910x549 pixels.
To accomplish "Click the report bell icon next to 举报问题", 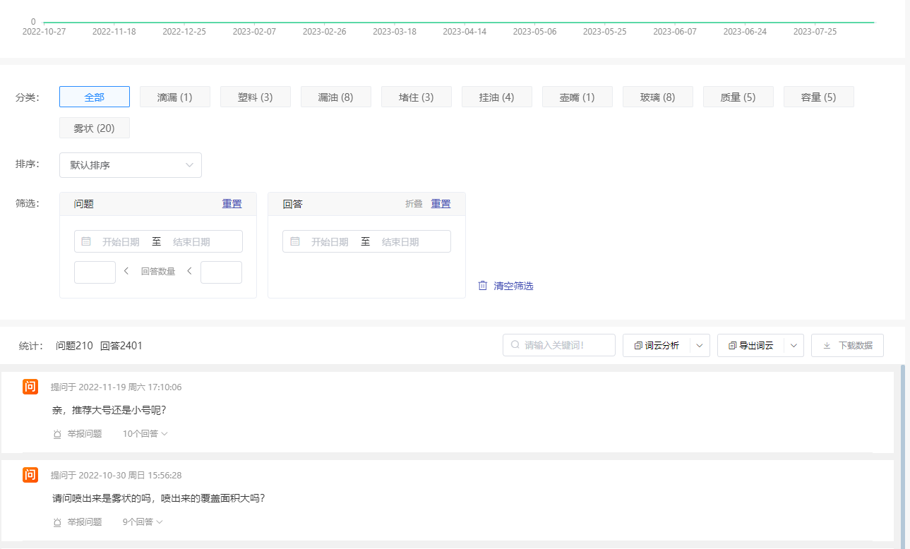I will pyautogui.click(x=56, y=433).
